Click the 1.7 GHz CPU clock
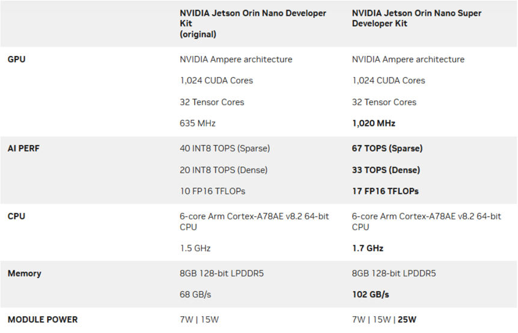The height and width of the screenshot is (333, 518). coord(368,248)
